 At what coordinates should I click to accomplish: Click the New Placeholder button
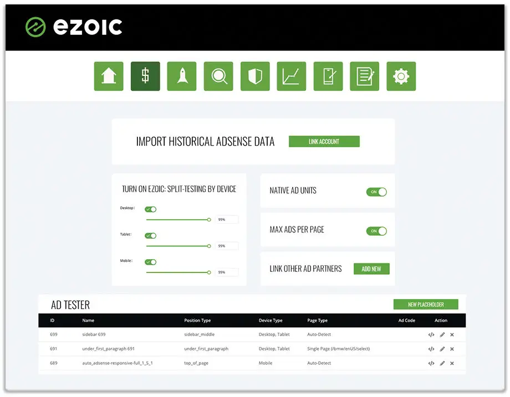pyautogui.click(x=426, y=305)
